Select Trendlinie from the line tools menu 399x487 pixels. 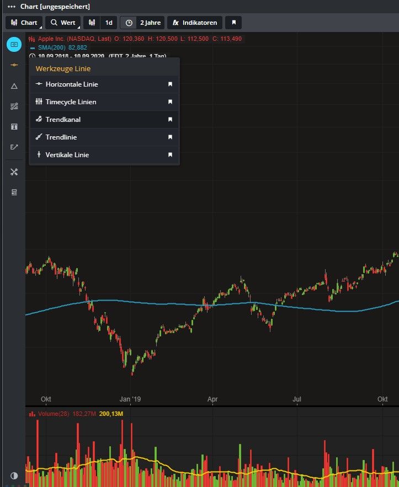[x=61, y=137]
